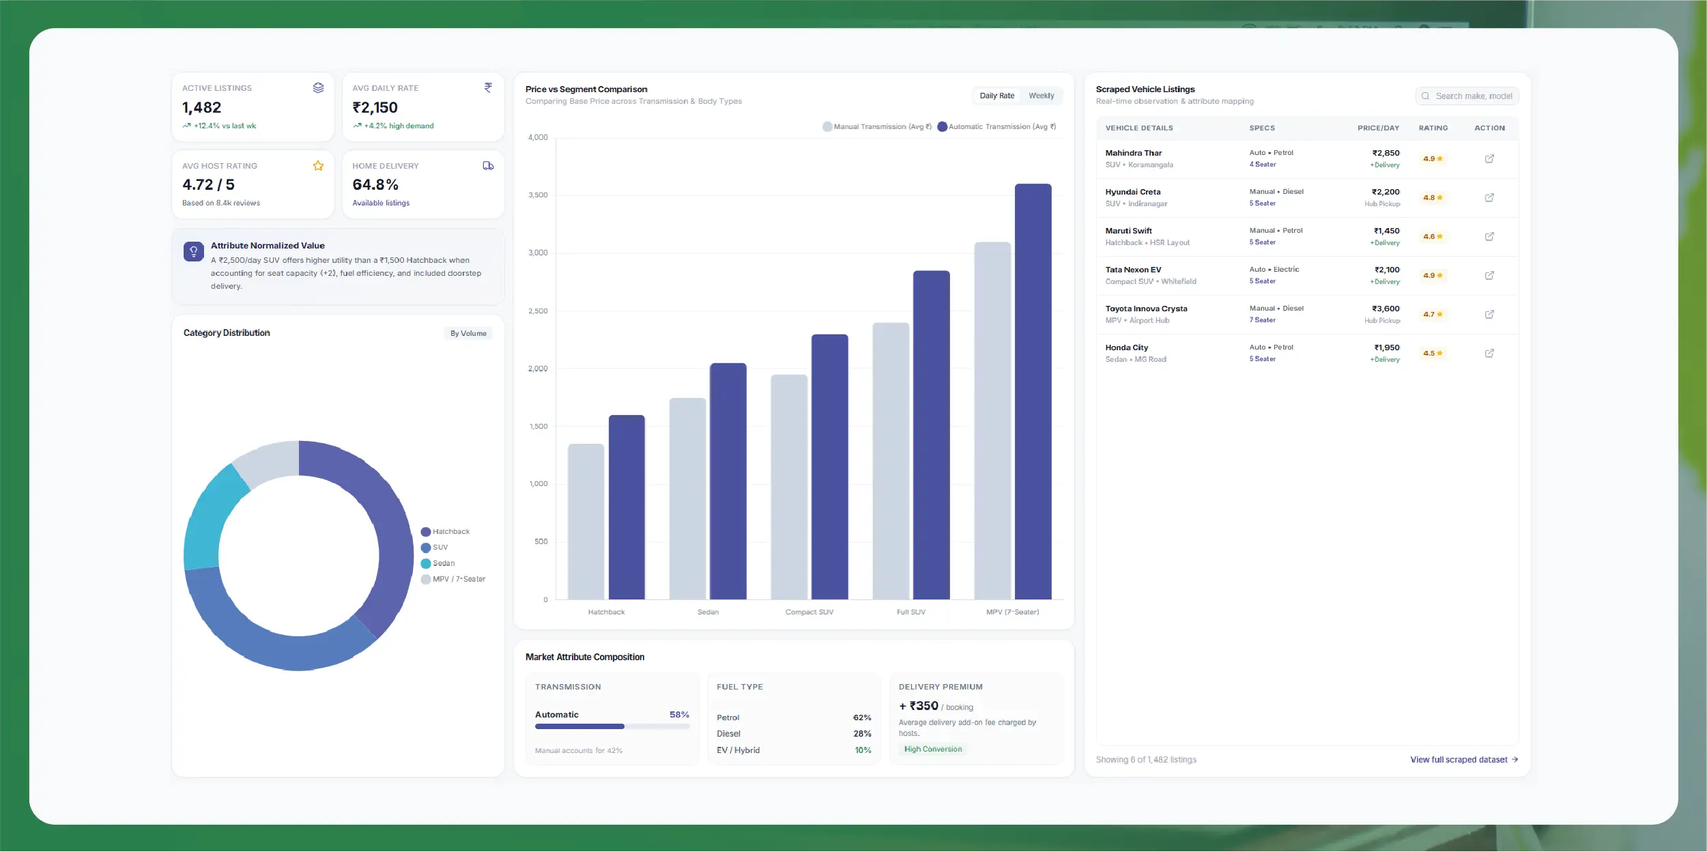Image resolution: width=1707 pixels, height=852 pixels.
Task: Open external link for Hyundai Creta row
Action: click(x=1489, y=198)
